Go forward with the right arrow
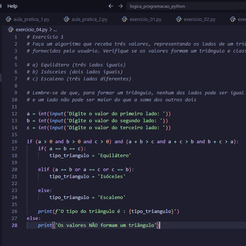The width and height of the screenshot is (246, 246). (x=120, y=6)
